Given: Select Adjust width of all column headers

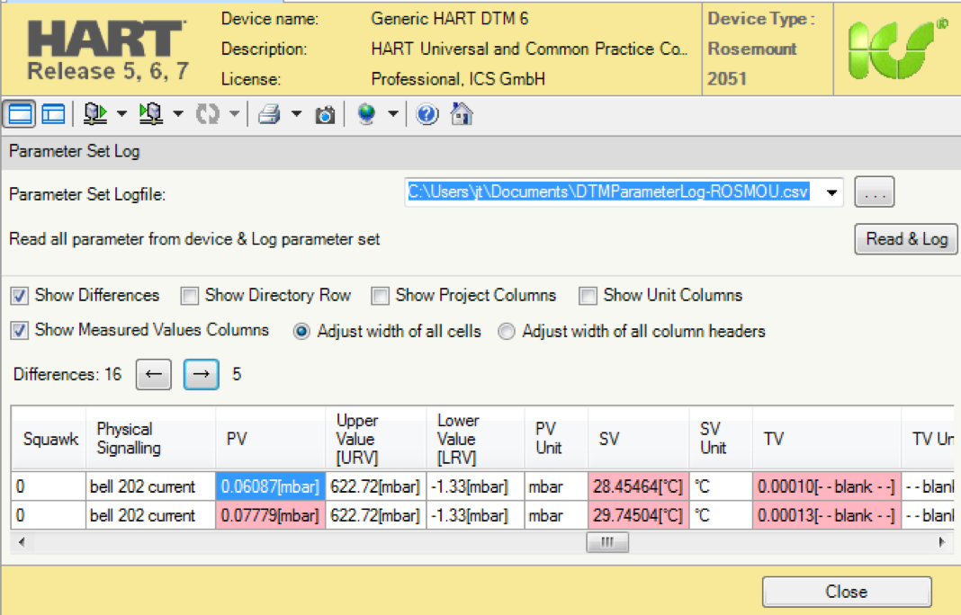Looking at the screenshot, I should (507, 331).
